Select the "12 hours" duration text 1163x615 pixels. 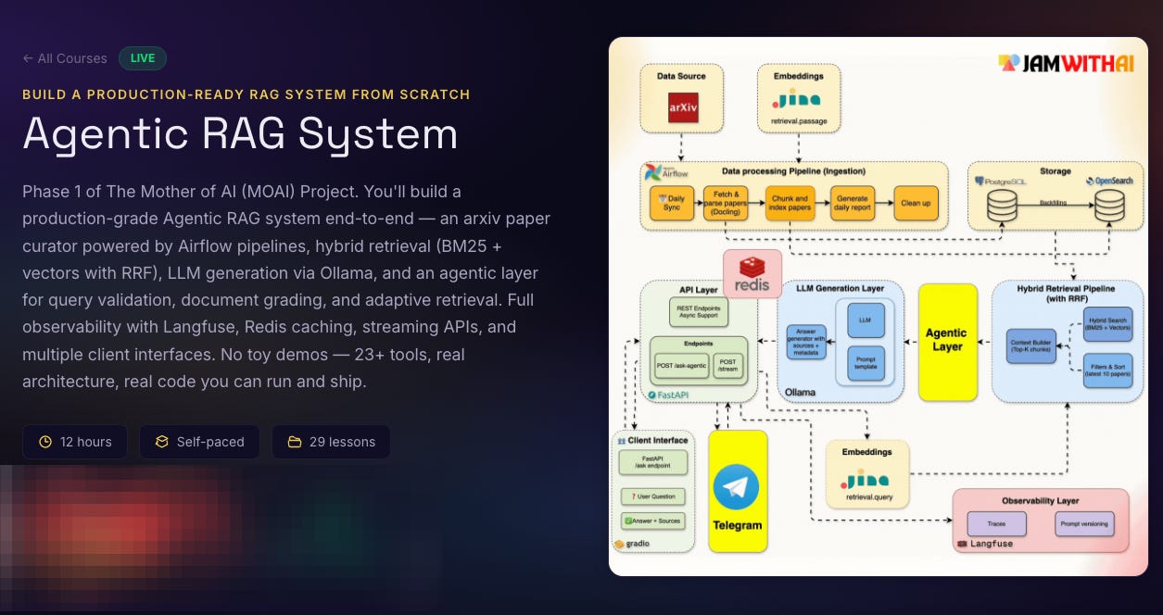click(x=86, y=442)
